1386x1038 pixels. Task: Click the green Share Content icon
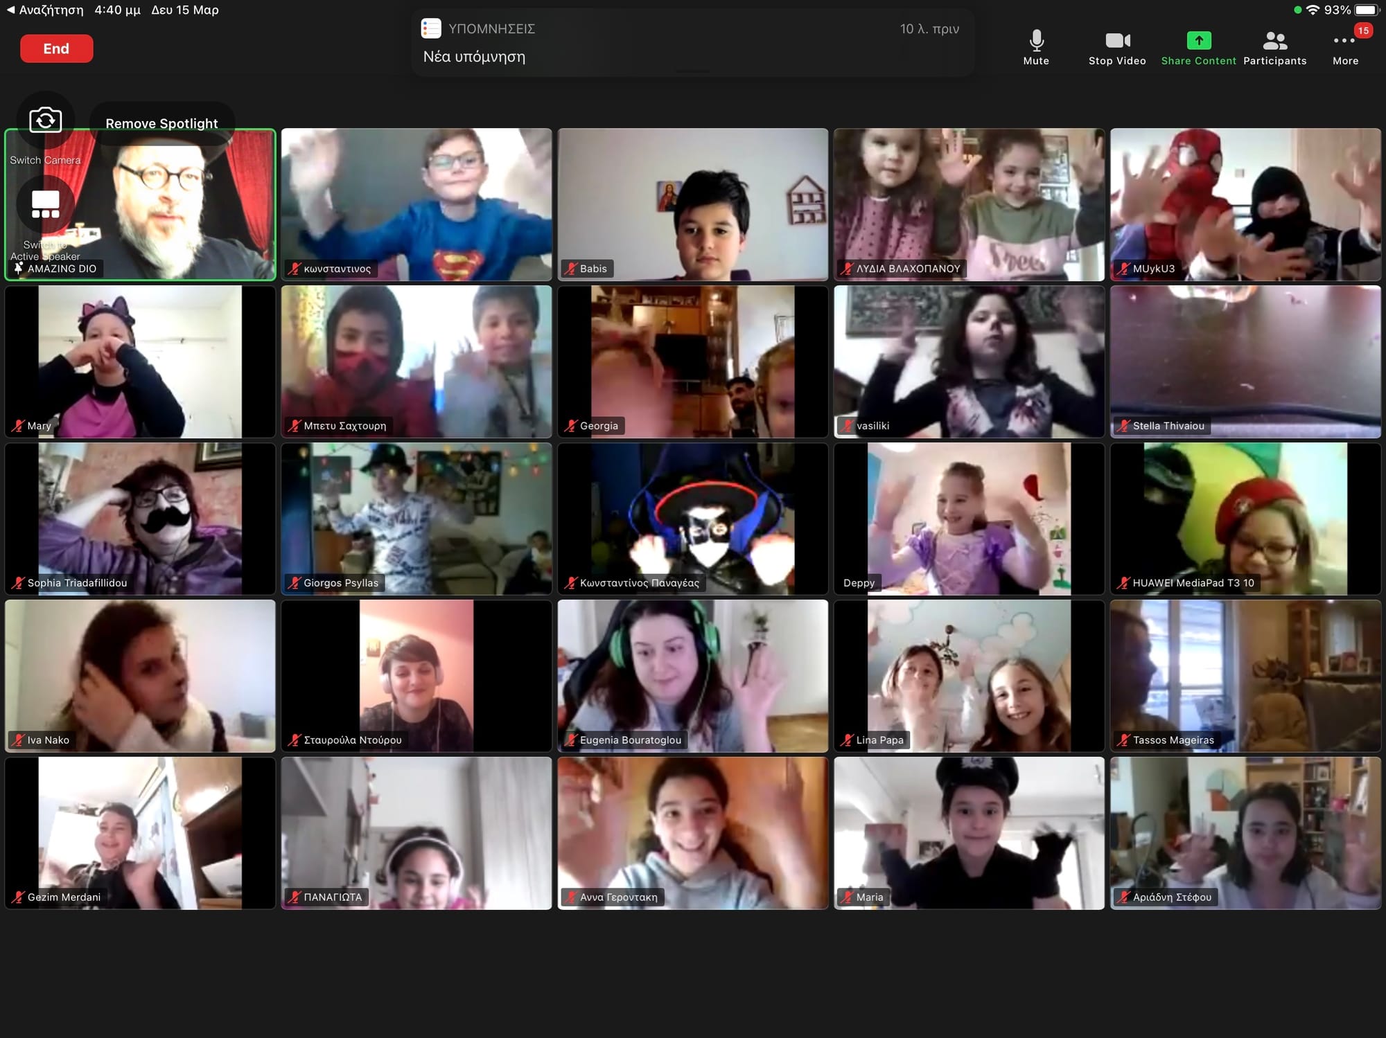pos(1198,42)
